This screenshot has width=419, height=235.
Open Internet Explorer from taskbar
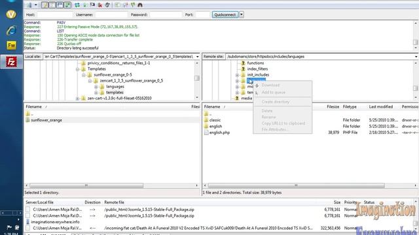click(x=11, y=30)
